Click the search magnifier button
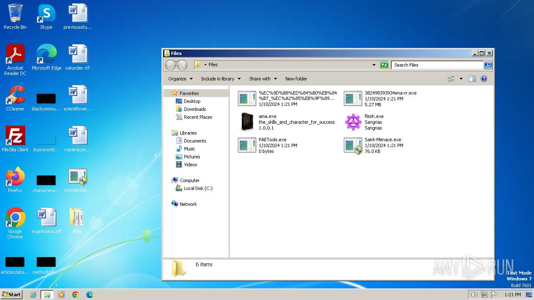The height and width of the screenshot is (300, 534). pyautogui.click(x=488, y=65)
